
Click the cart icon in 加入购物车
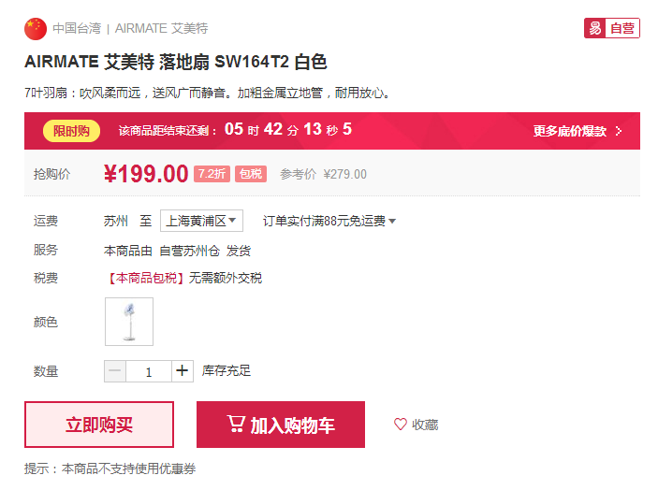pos(236,424)
